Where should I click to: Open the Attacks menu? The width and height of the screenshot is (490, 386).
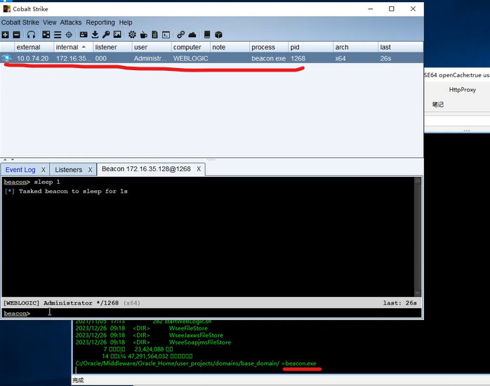pos(71,22)
